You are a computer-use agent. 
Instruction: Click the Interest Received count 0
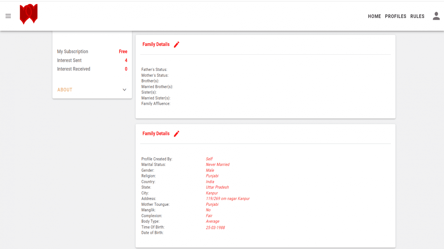pyautogui.click(x=126, y=69)
